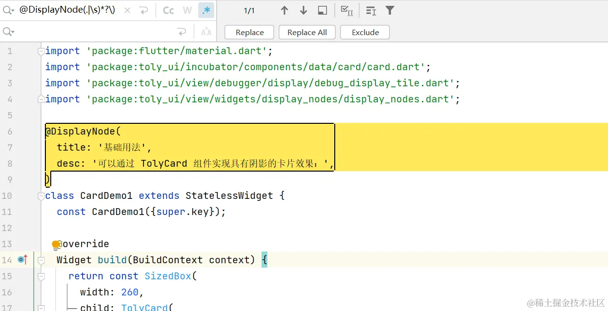Click line number 10 in the gutter

click(7, 196)
